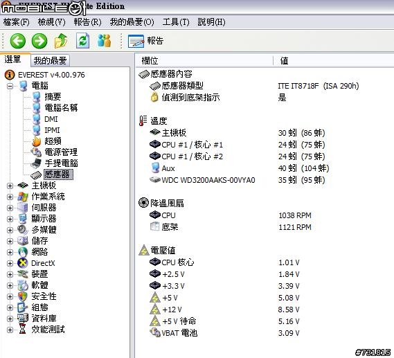Image resolution: width=394 pixels, height=358 pixels.
Task: Open the 報告(R) menu
Action: [87, 22]
